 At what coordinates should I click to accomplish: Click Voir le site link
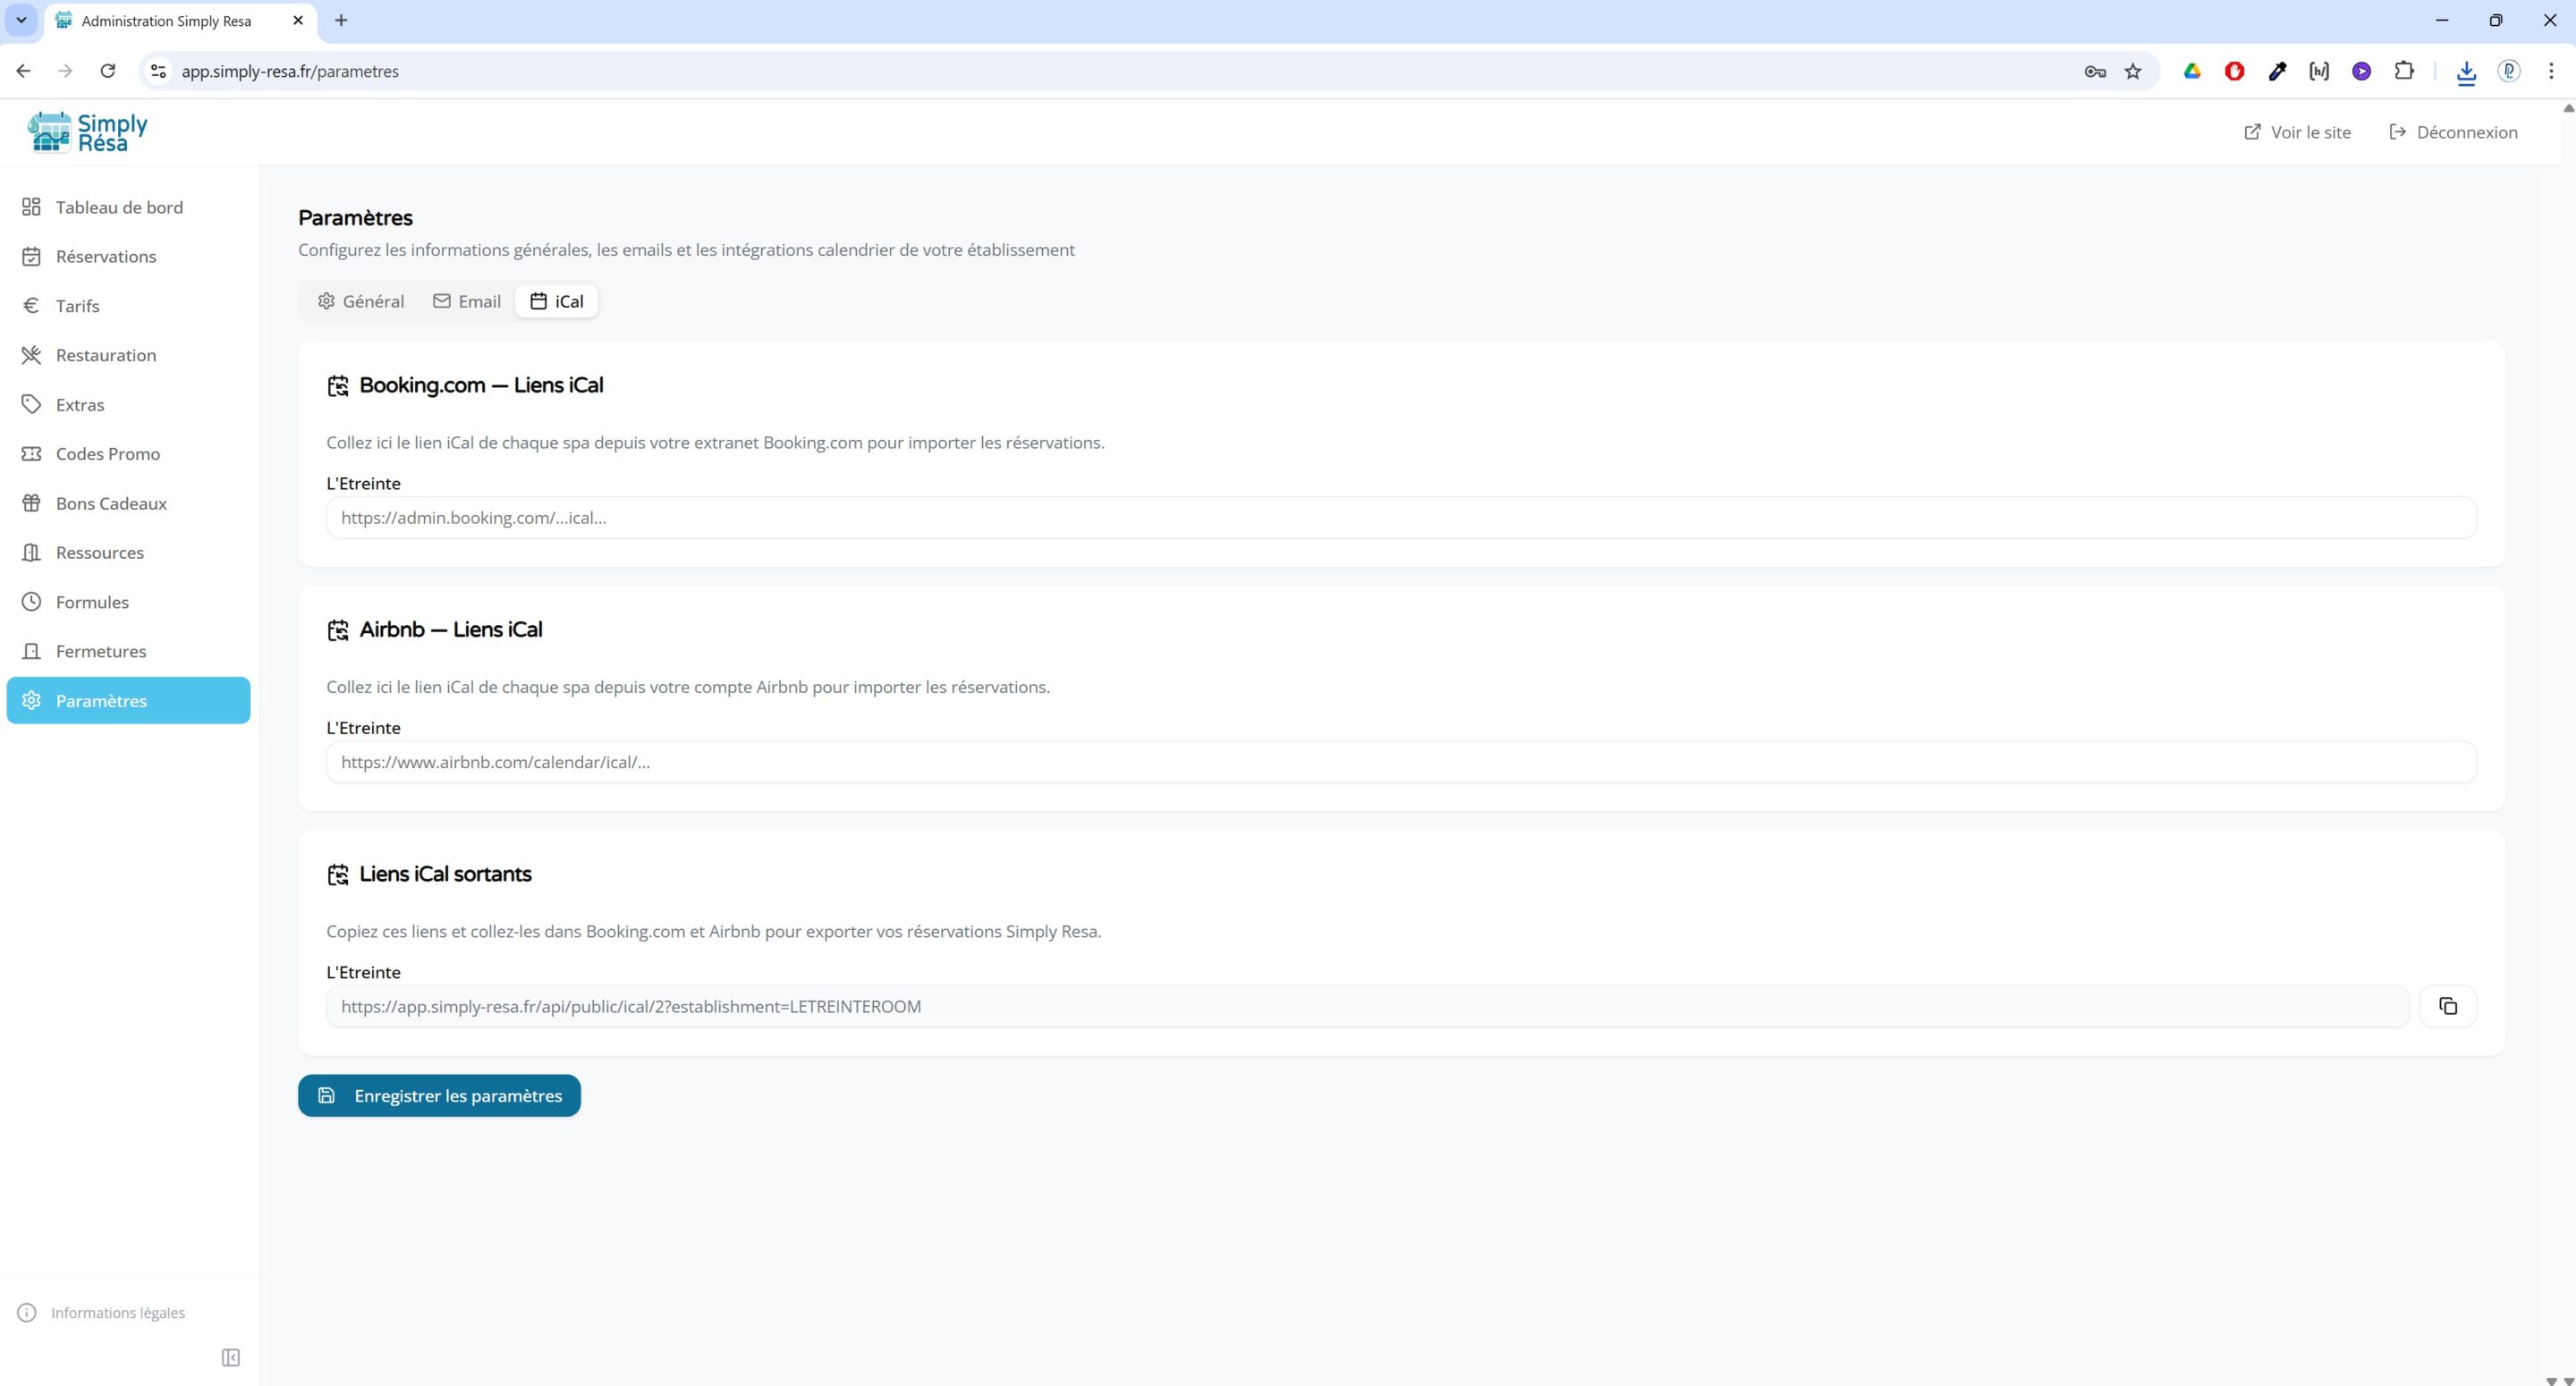click(x=2297, y=132)
